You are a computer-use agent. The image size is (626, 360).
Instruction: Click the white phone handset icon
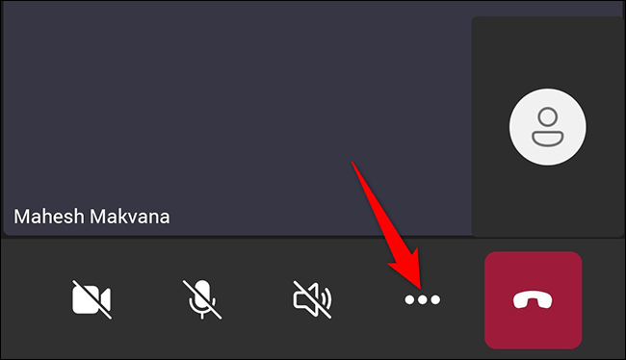pyautogui.click(x=533, y=300)
